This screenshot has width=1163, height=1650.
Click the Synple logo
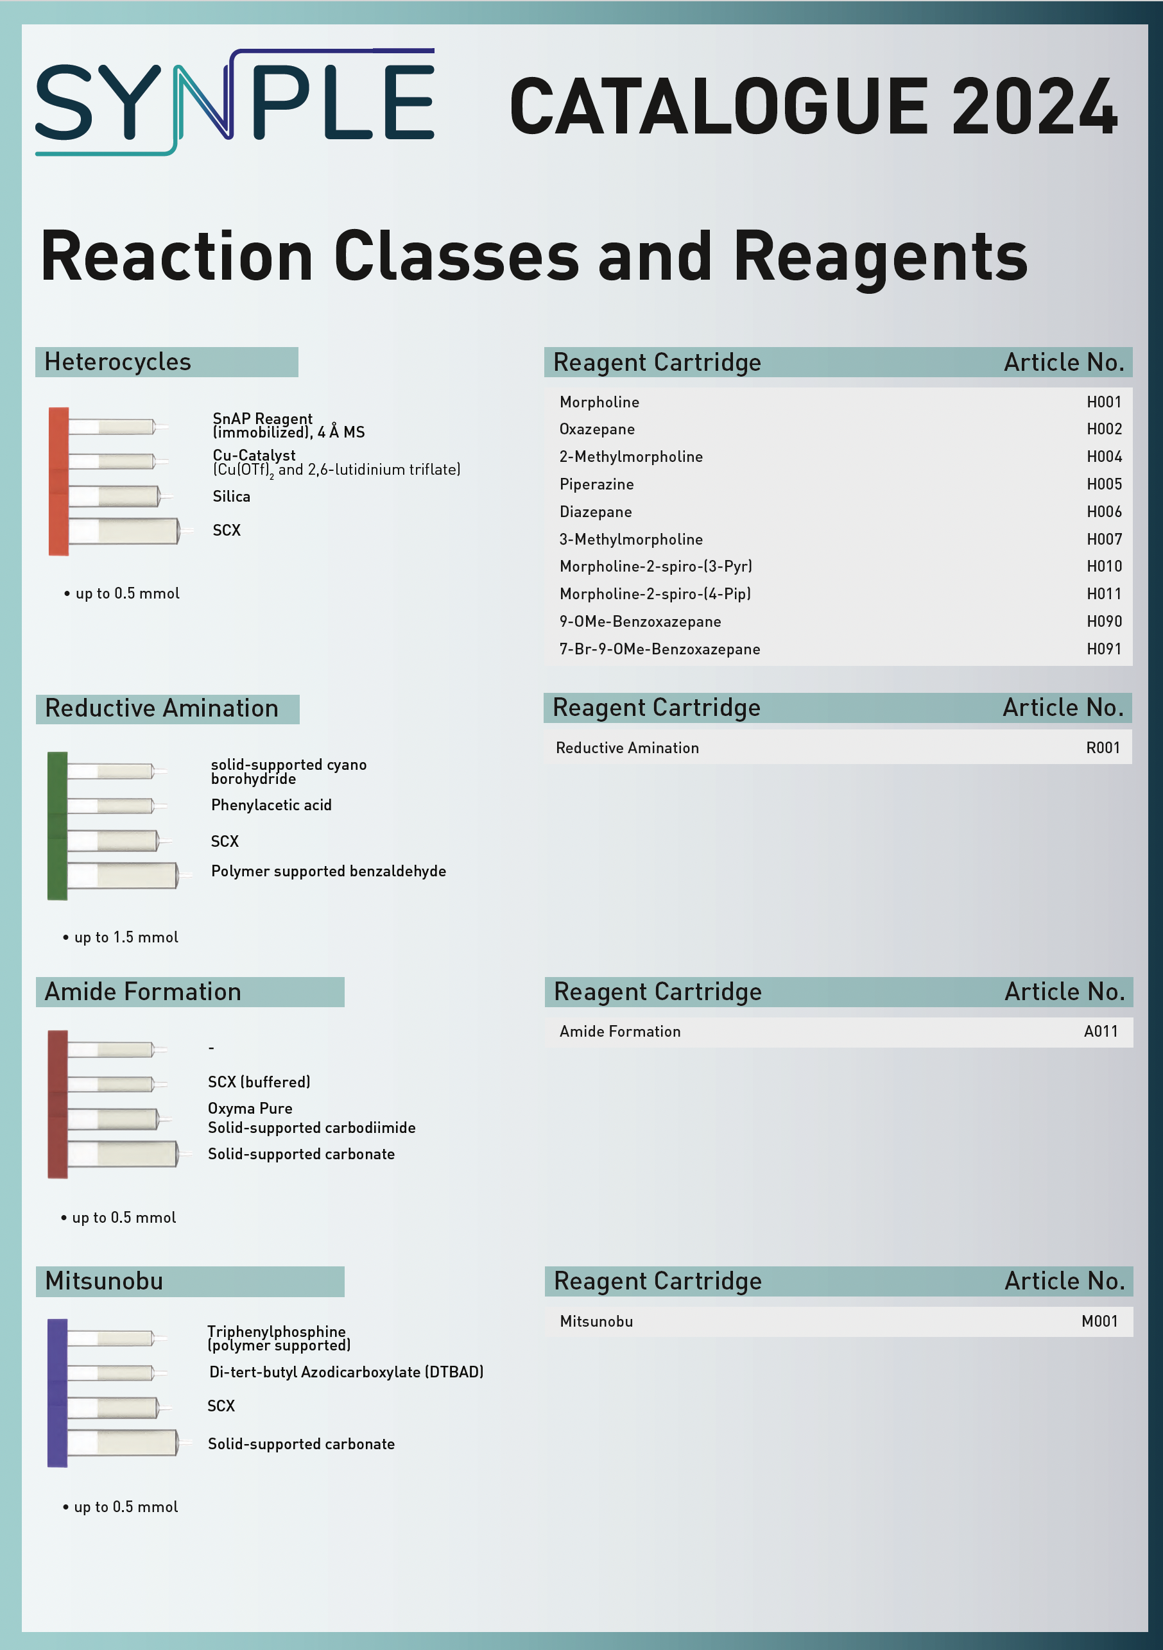[x=234, y=102]
